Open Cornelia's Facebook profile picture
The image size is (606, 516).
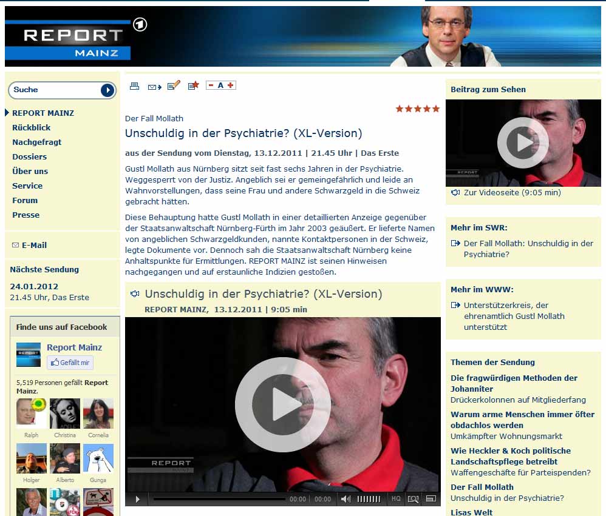[x=98, y=414]
